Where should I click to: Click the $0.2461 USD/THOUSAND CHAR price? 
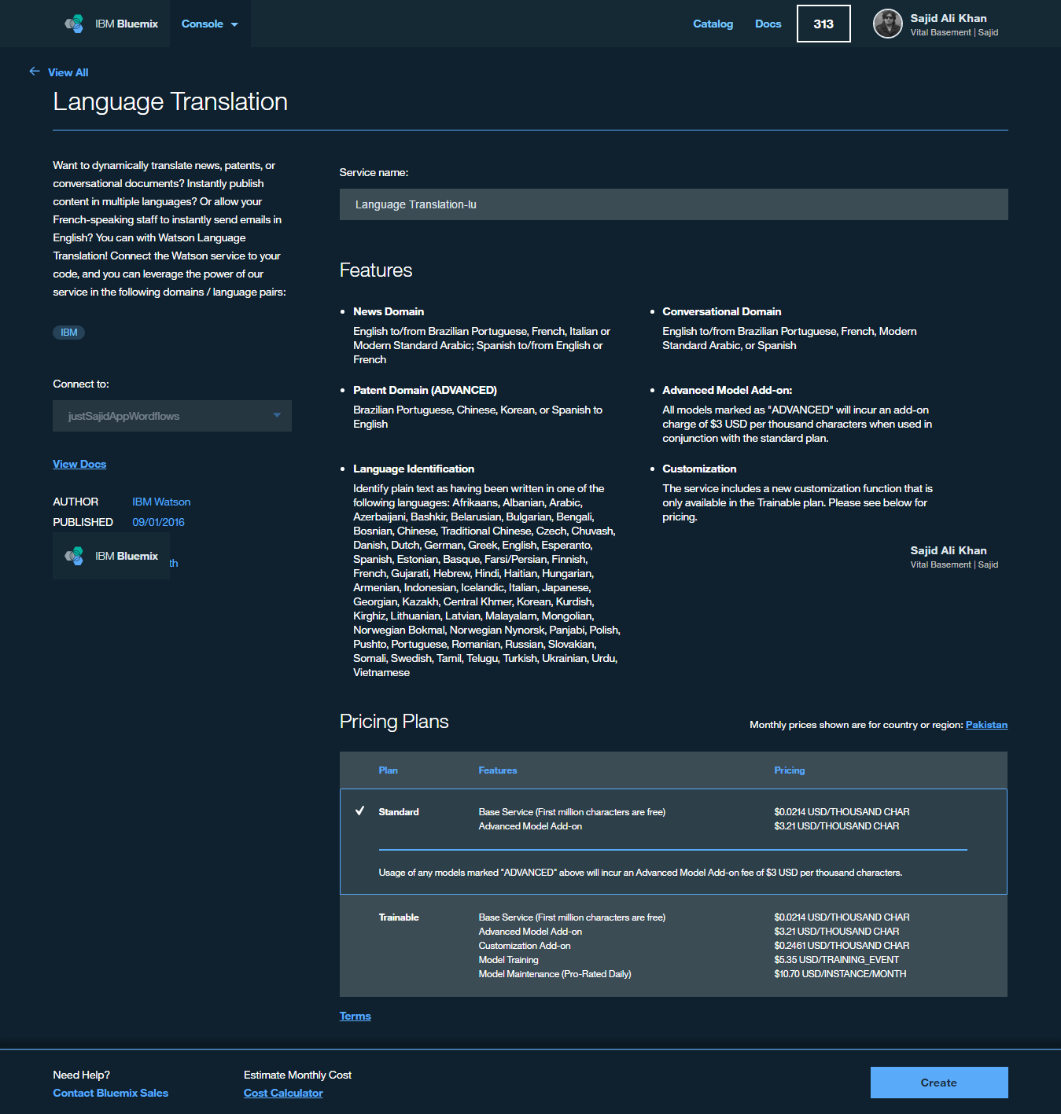tap(842, 946)
